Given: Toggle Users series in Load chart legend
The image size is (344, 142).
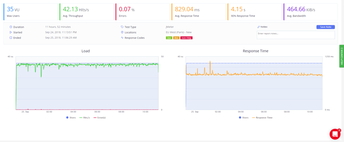Looking at the screenshot, I should point(71,117).
